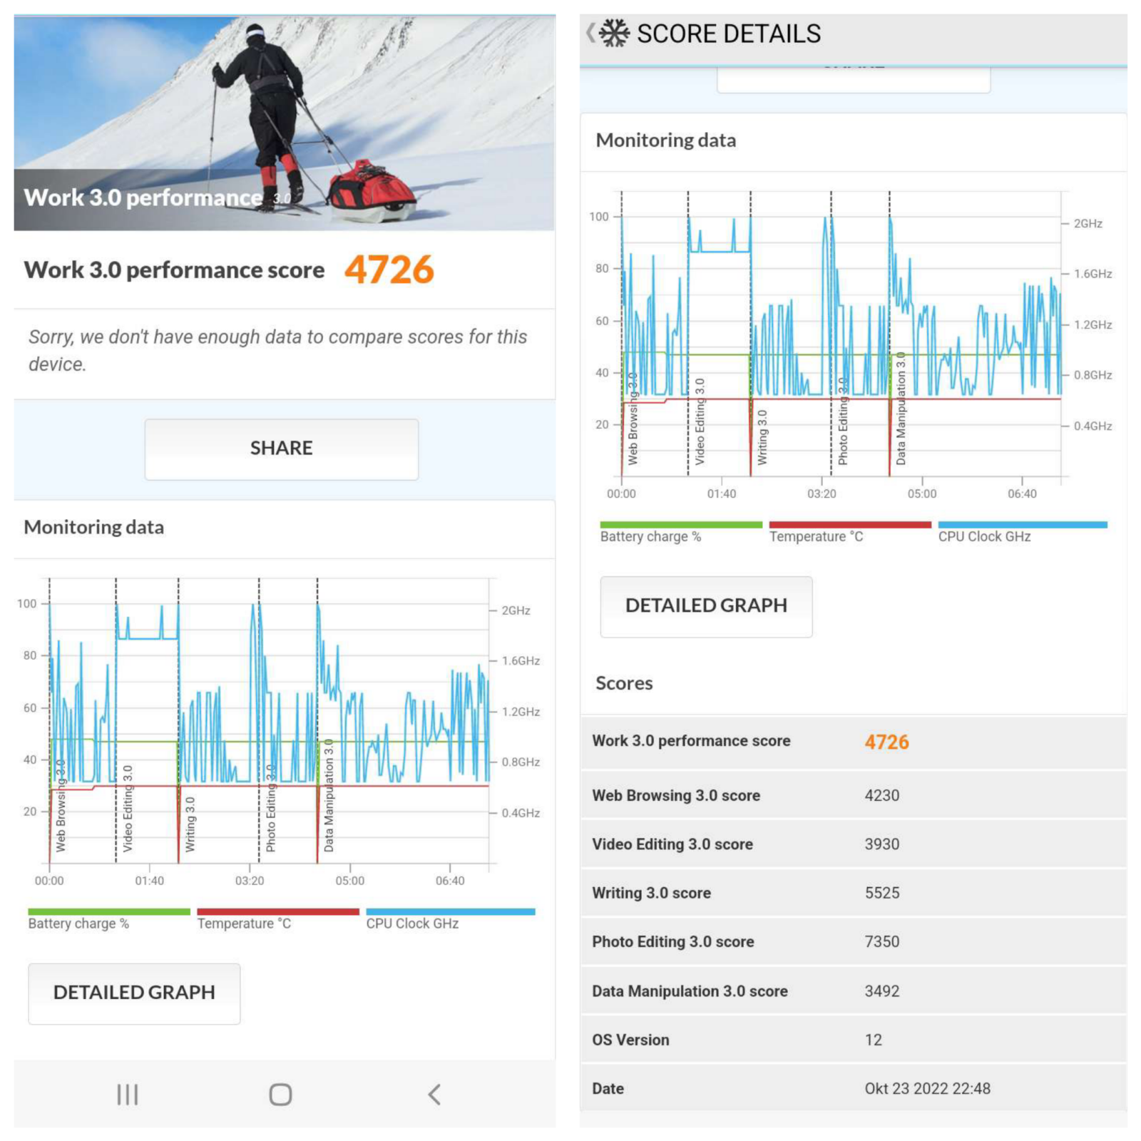Select the Video Editing 3.0 score row
Image resolution: width=1141 pixels, height=1141 pixels.
pyautogui.click(x=853, y=844)
